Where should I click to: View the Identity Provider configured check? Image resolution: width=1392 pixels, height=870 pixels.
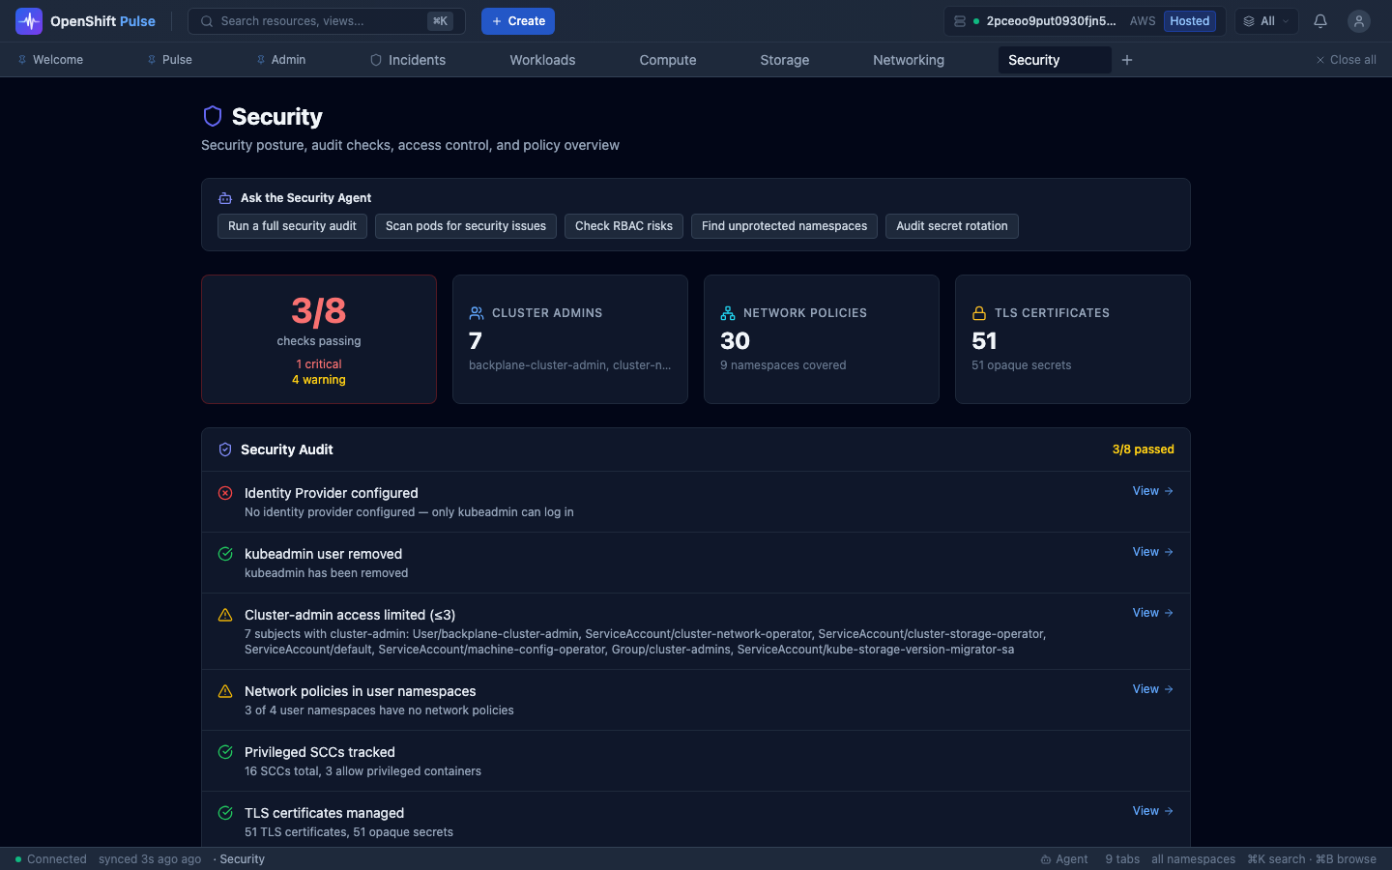coord(1152,491)
